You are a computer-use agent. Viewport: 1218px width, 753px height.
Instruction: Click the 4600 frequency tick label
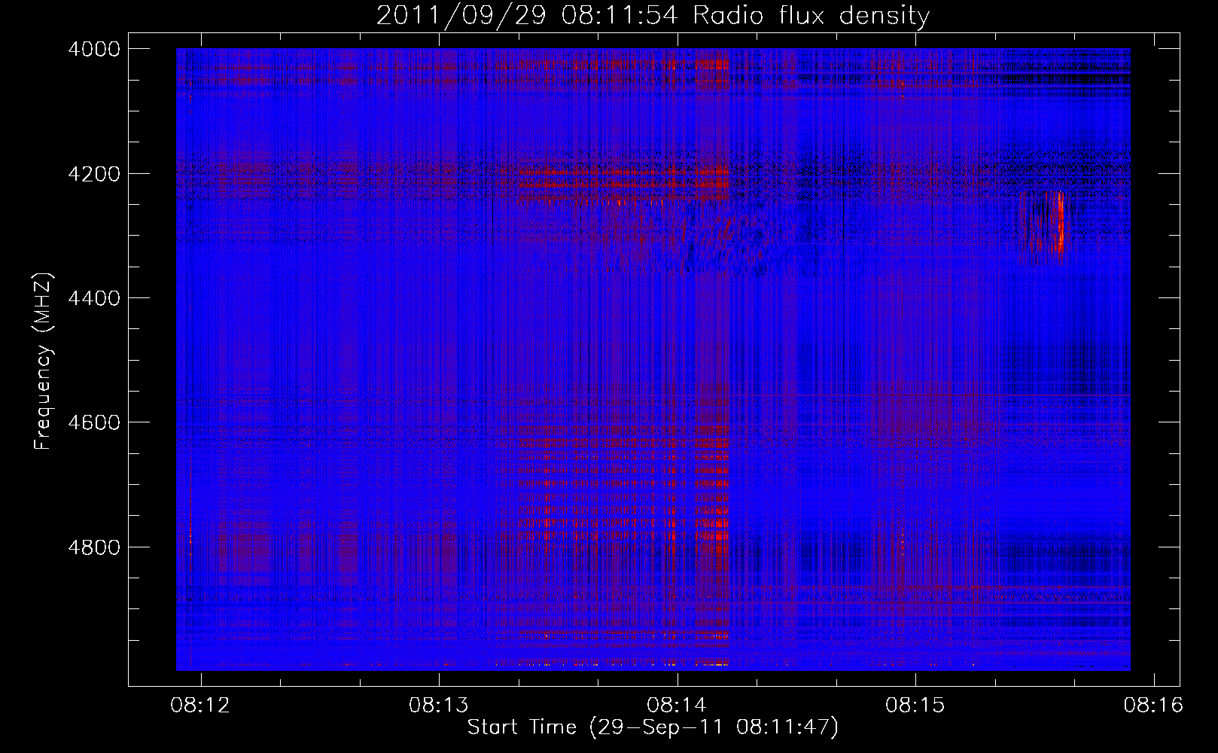pyautogui.click(x=94, y=422)
